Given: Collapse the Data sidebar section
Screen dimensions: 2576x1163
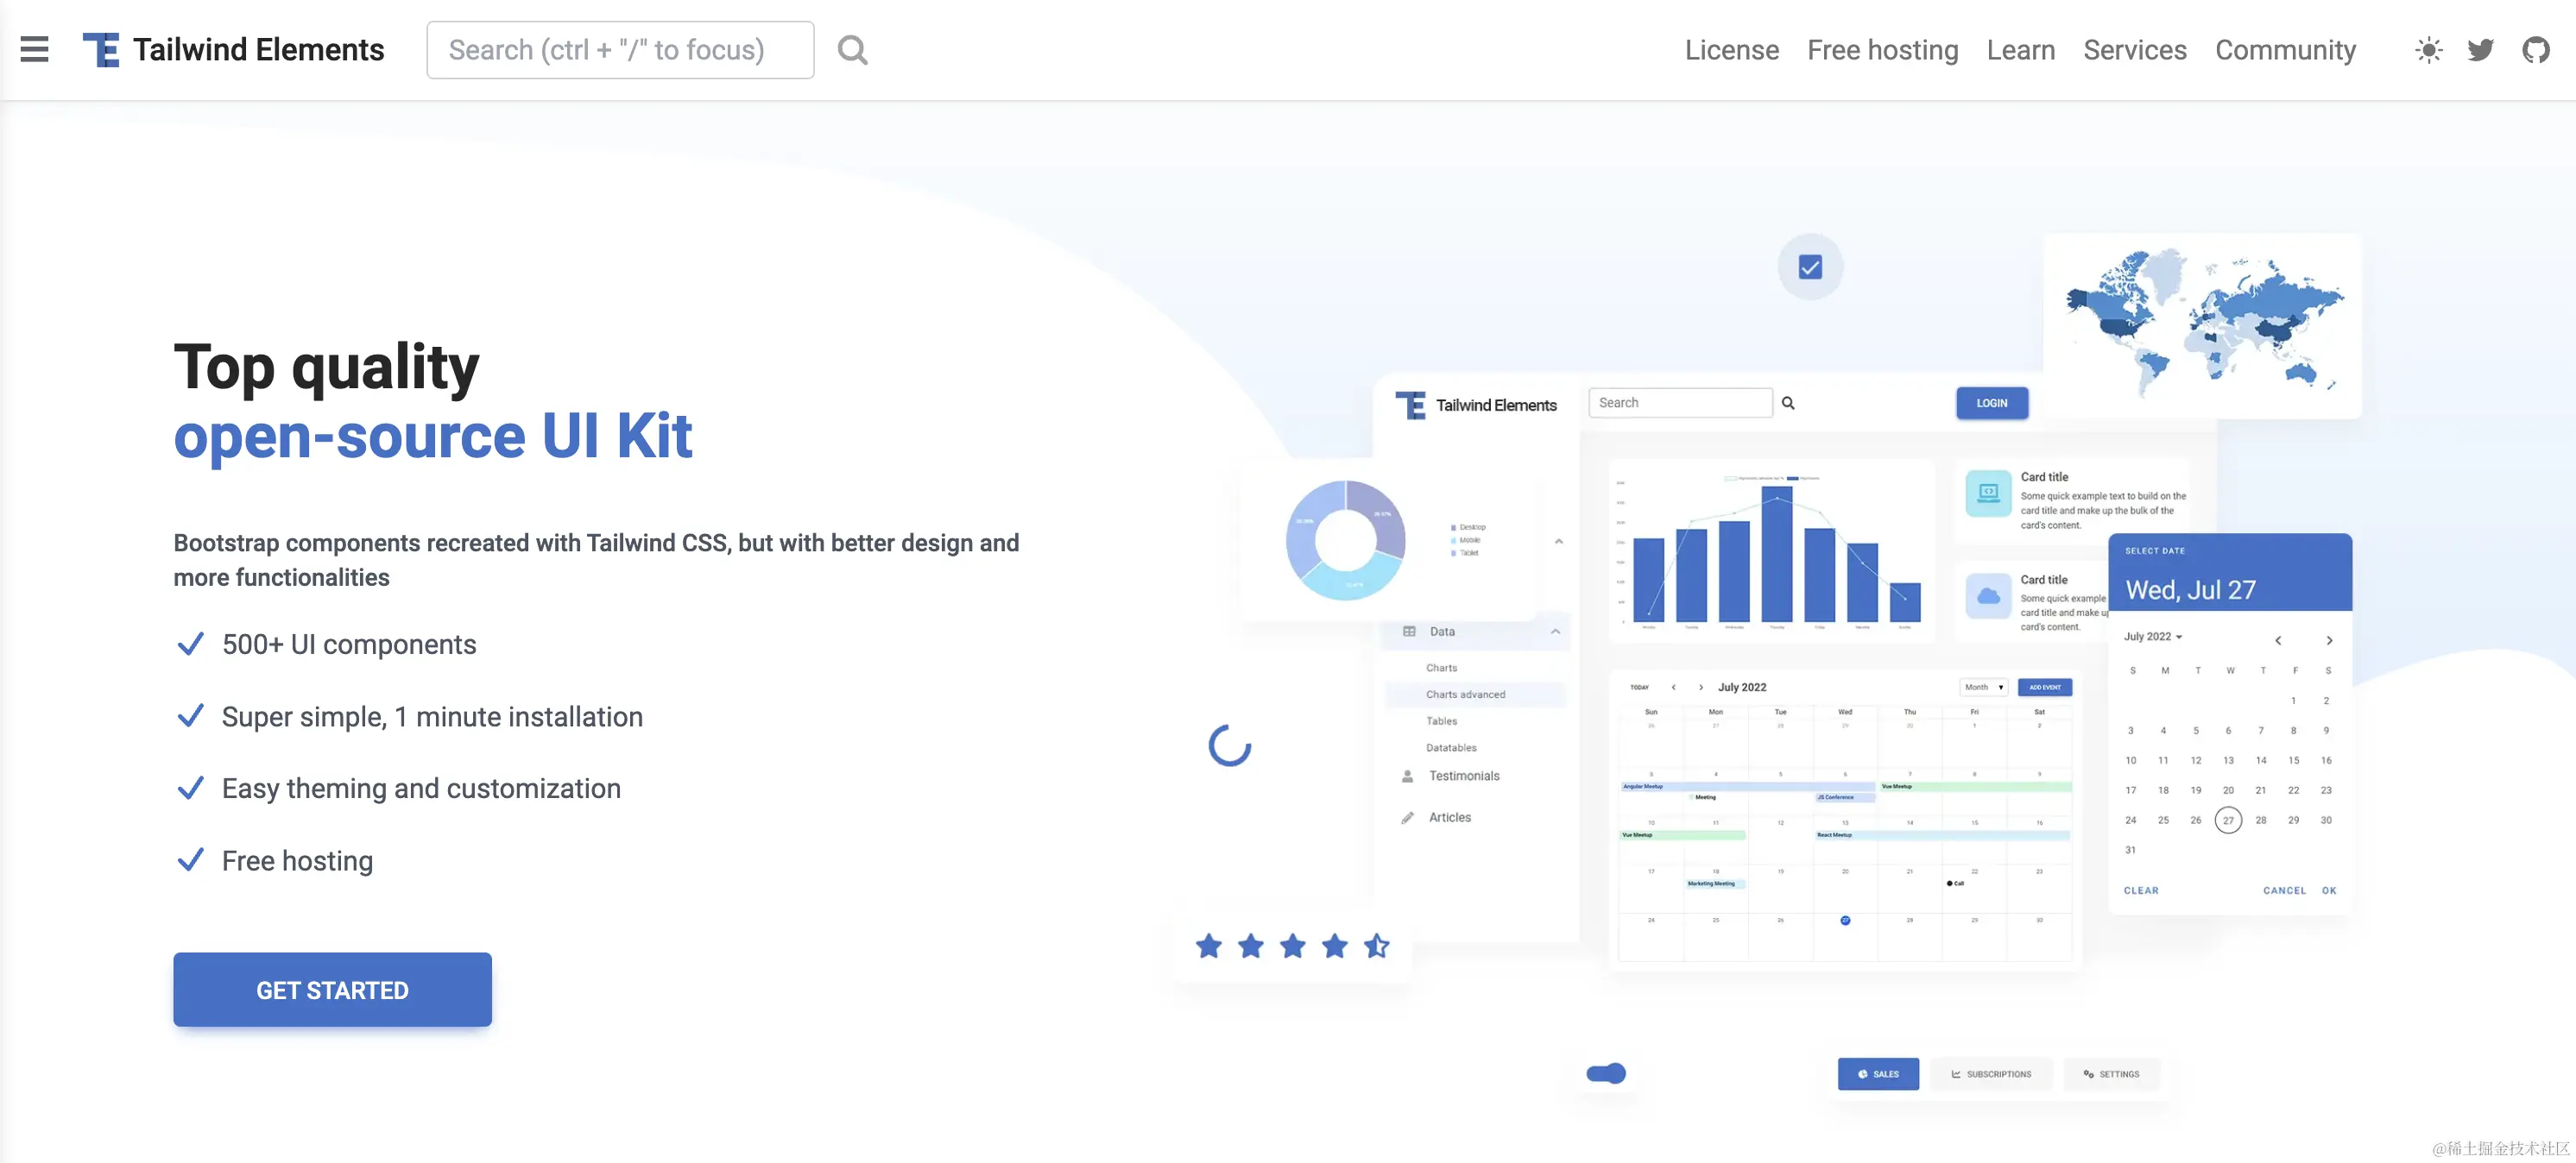Looking at the screenshot, I should 1555,632.
